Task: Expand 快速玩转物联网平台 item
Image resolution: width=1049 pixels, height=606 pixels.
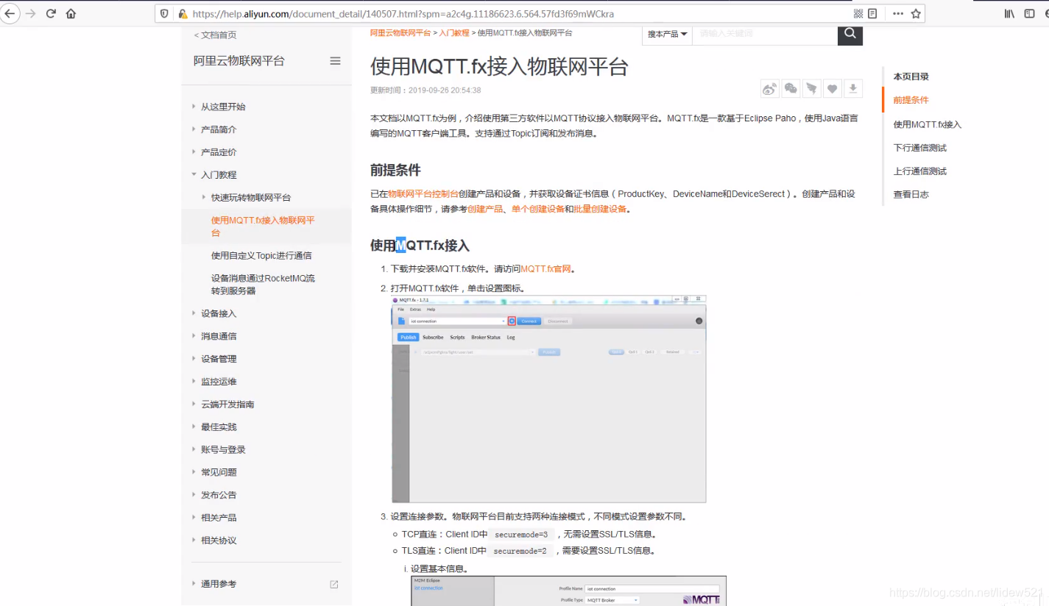Action: tap(250, 198)
